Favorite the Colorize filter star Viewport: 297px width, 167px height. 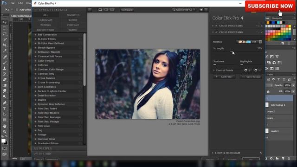pyautogui.click(x=35, y=65)
